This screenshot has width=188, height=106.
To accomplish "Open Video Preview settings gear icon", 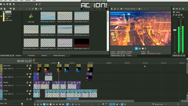I will [112, 9].
